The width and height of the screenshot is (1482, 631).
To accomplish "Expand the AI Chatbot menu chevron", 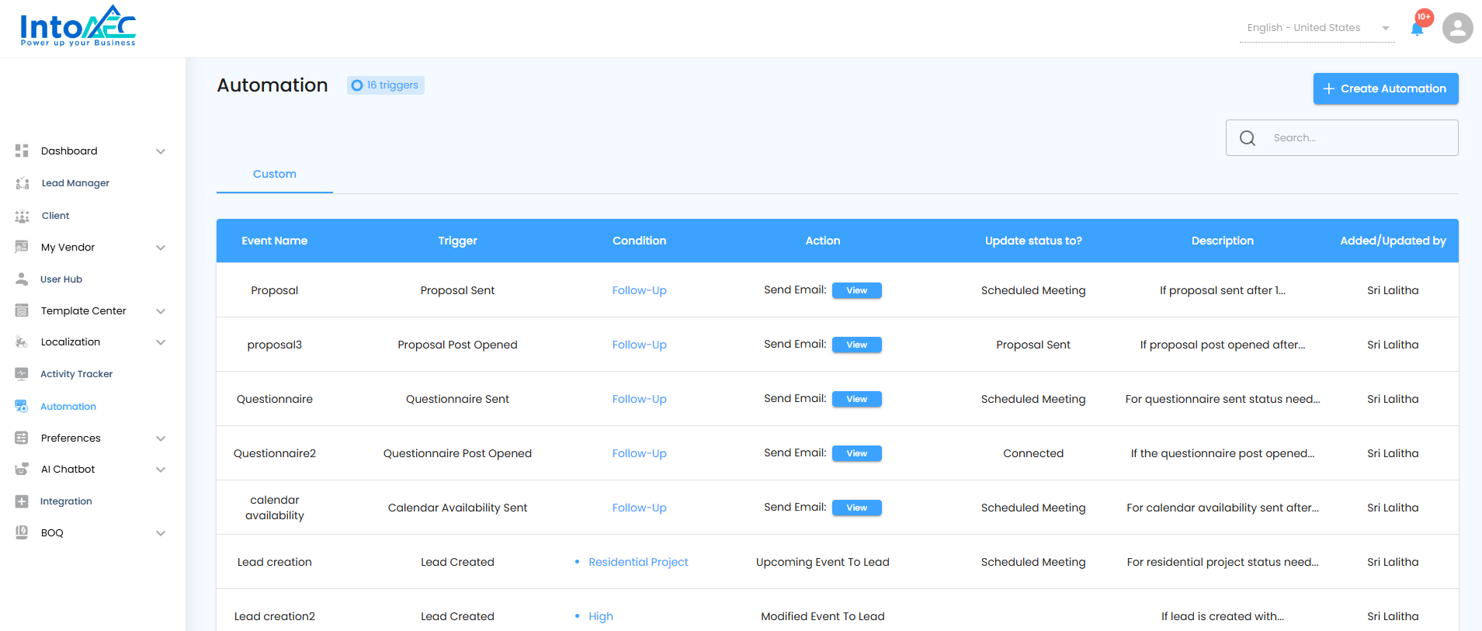I will [x=161, y=470].
